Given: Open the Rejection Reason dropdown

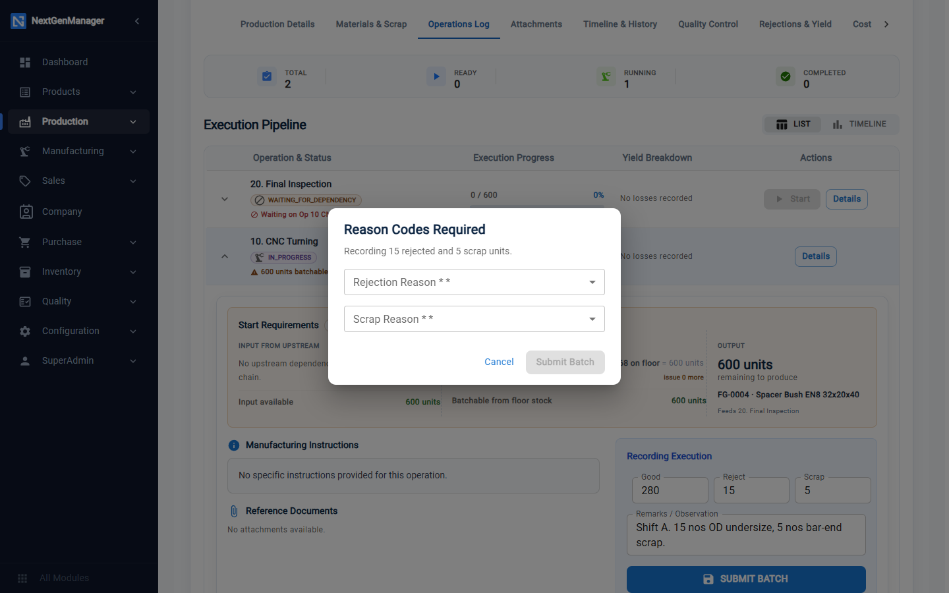Looking at the screenshot, I should pos(474,282).
